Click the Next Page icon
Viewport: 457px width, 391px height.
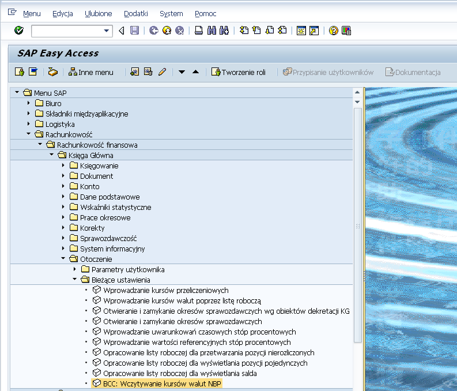[x=270, y=31]
